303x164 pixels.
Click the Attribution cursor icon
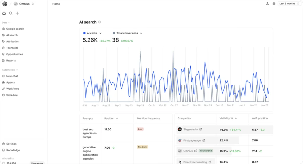click(3, 41)
